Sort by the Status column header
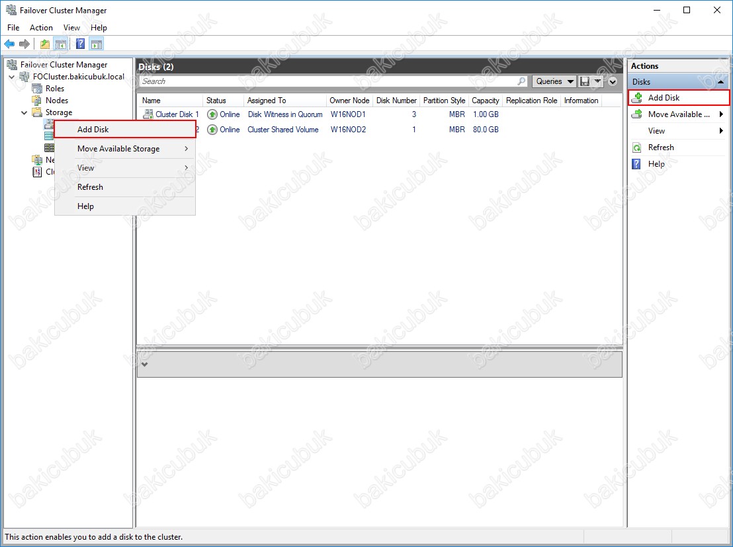Screen dimensions: 733x547 224,101
